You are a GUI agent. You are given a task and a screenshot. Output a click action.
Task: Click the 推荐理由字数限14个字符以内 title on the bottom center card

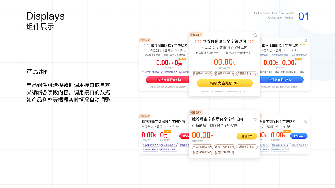(x=217, y=119)
